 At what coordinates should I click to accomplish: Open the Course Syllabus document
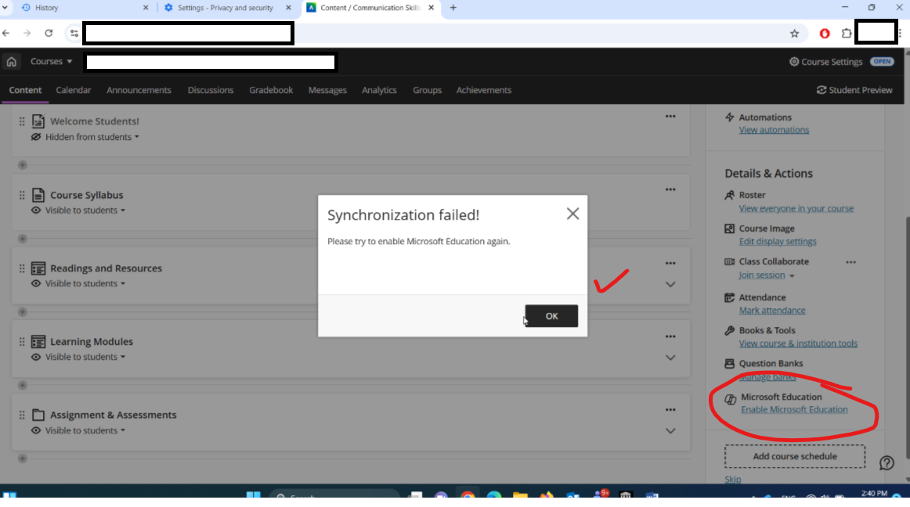(x=86, y=195)
